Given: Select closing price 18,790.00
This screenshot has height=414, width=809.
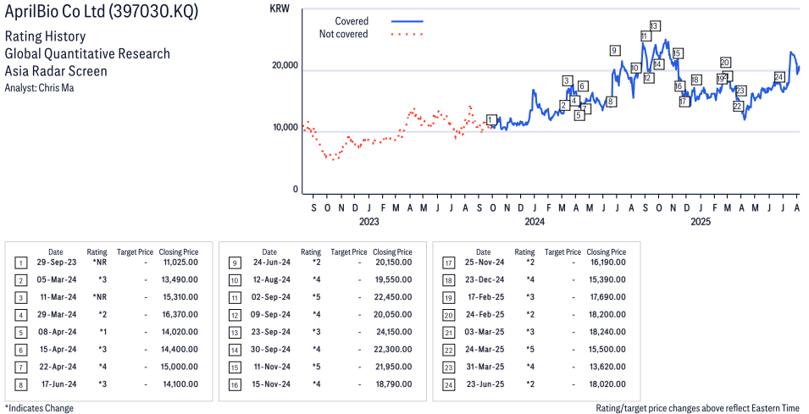Looking at the screenshot, I should 394,384.
